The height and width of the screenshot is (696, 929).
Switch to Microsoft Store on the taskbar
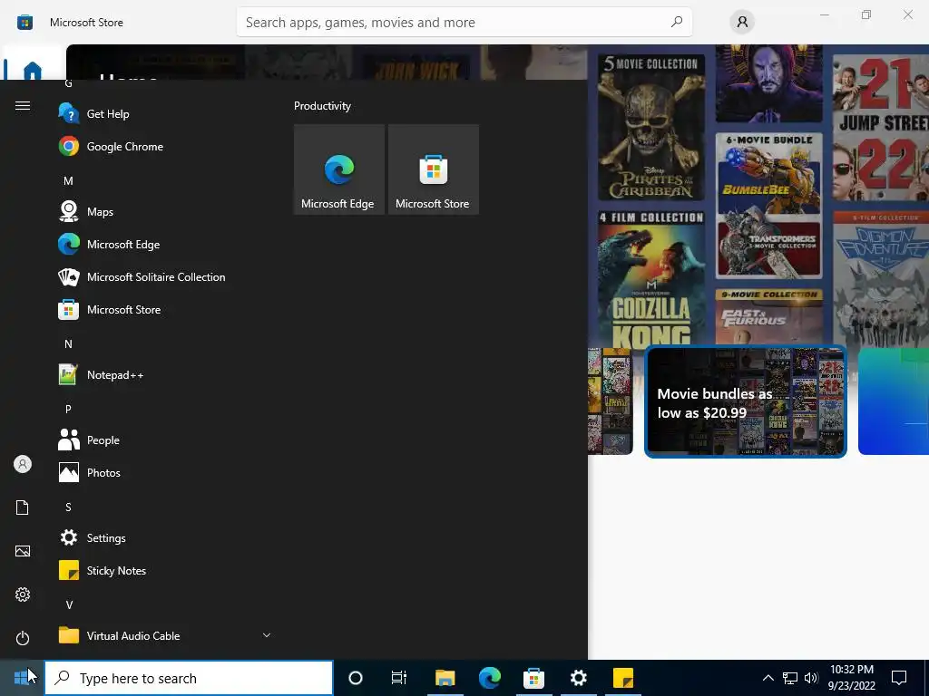[x=533, y=678]
